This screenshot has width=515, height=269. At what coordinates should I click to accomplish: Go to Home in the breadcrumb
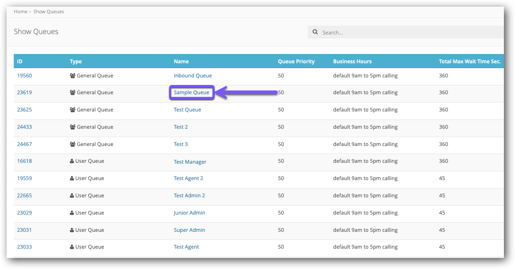point(20,12)
